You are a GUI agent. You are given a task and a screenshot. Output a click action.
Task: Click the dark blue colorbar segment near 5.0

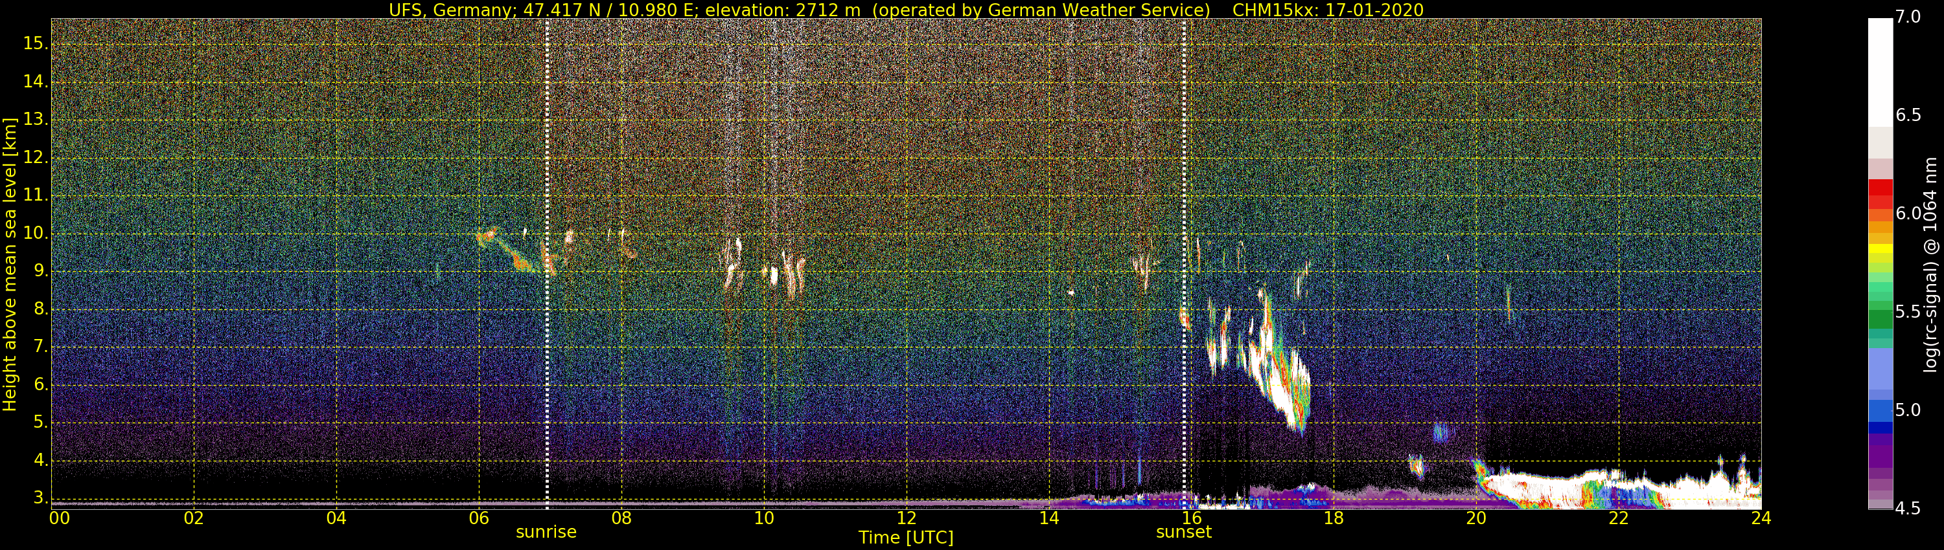1880,427
